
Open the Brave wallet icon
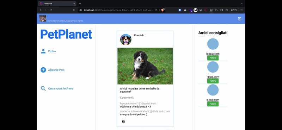pyautogui.click(x=227, y=10)
